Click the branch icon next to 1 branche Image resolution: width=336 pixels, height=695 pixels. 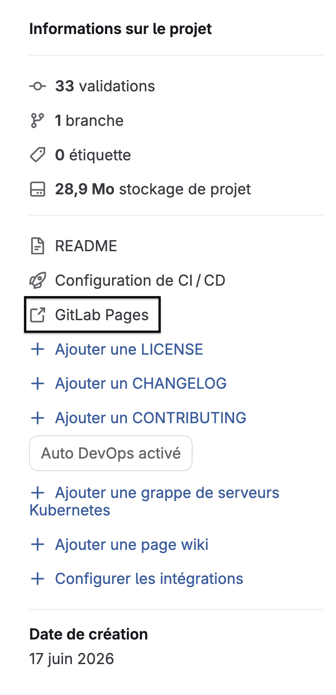tap(38, 120)
